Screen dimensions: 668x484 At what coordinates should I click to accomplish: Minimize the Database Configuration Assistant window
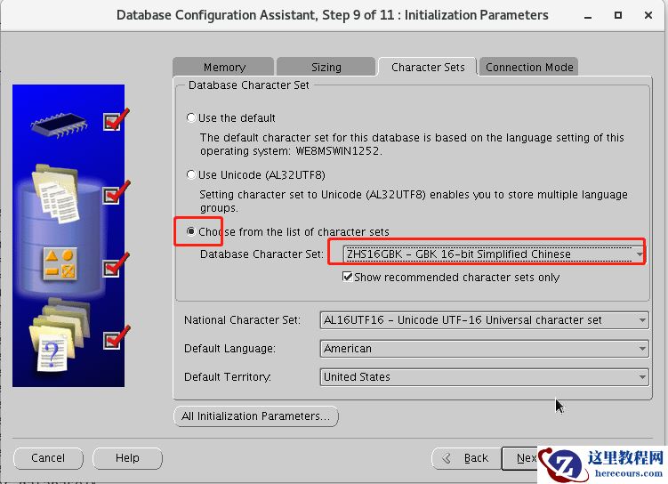pyautogui.click(x=588, y=16)
